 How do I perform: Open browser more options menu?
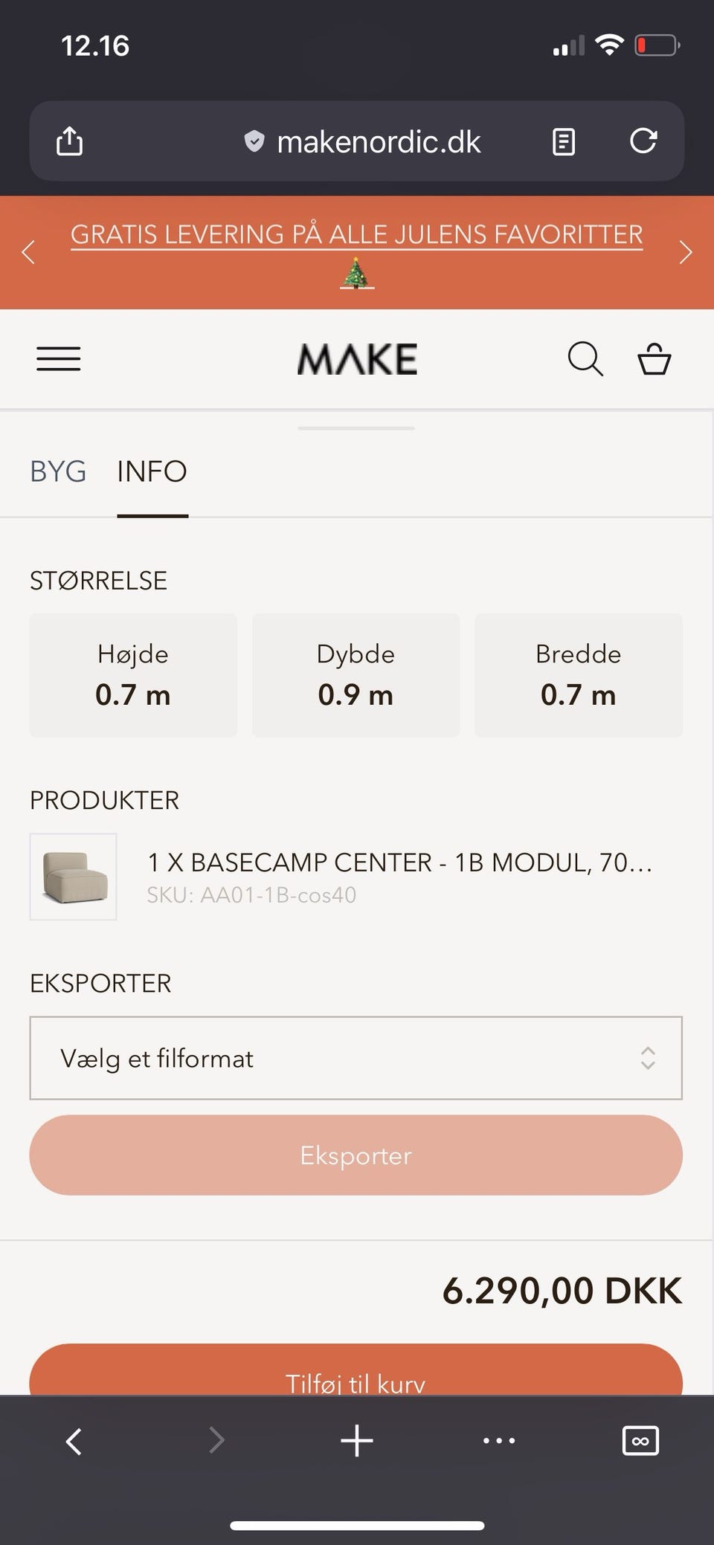point(498,1440)
